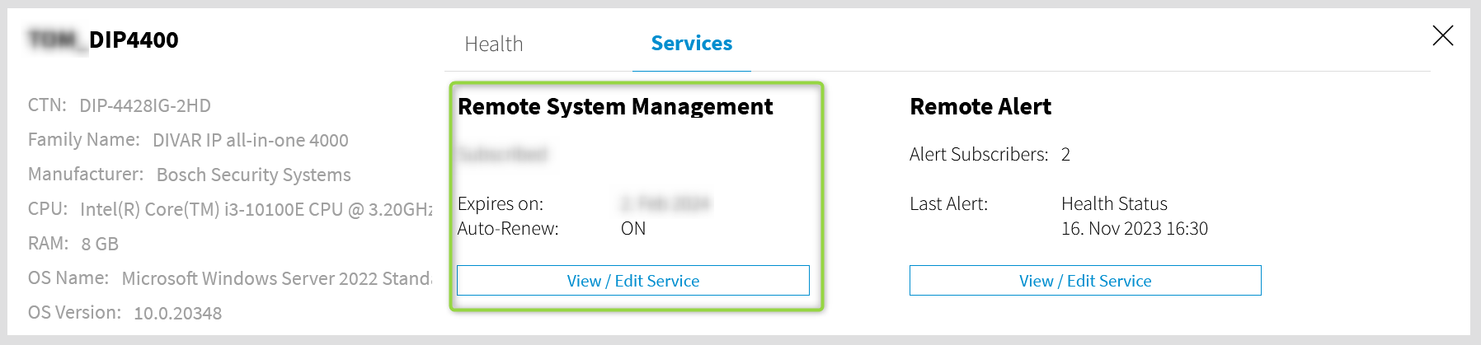Screen dimensions: 1481x345
Task: Click the Health Status last alert text
Action: point(1114,204)
